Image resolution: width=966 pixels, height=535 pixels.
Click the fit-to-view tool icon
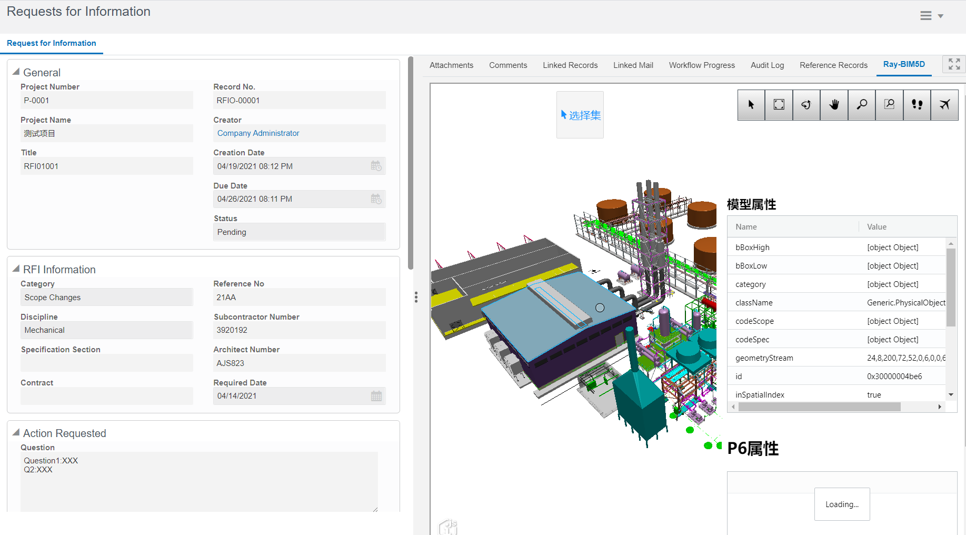coord(779,105)
